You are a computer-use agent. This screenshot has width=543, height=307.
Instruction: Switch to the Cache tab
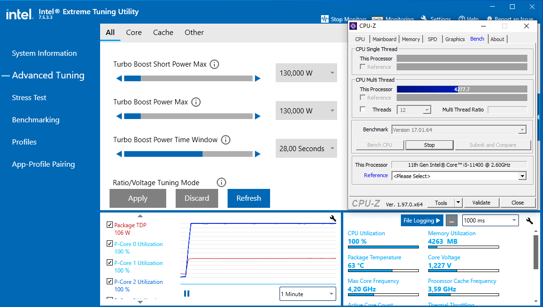(163, 33)
